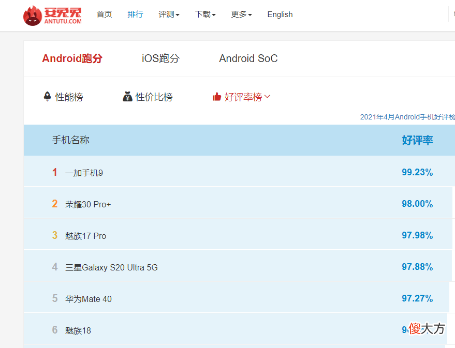Select the 魅族18 row name

pyautogui.click(x=78, y=330)
